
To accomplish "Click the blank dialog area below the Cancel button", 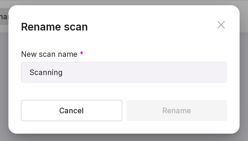I will 71,127.
